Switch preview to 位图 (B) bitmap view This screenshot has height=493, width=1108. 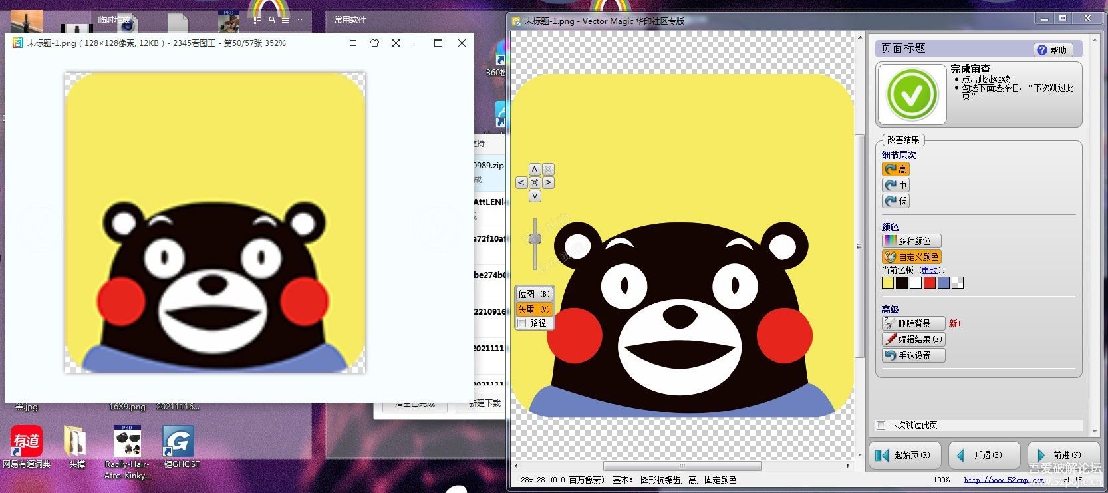tap(534, 294)
